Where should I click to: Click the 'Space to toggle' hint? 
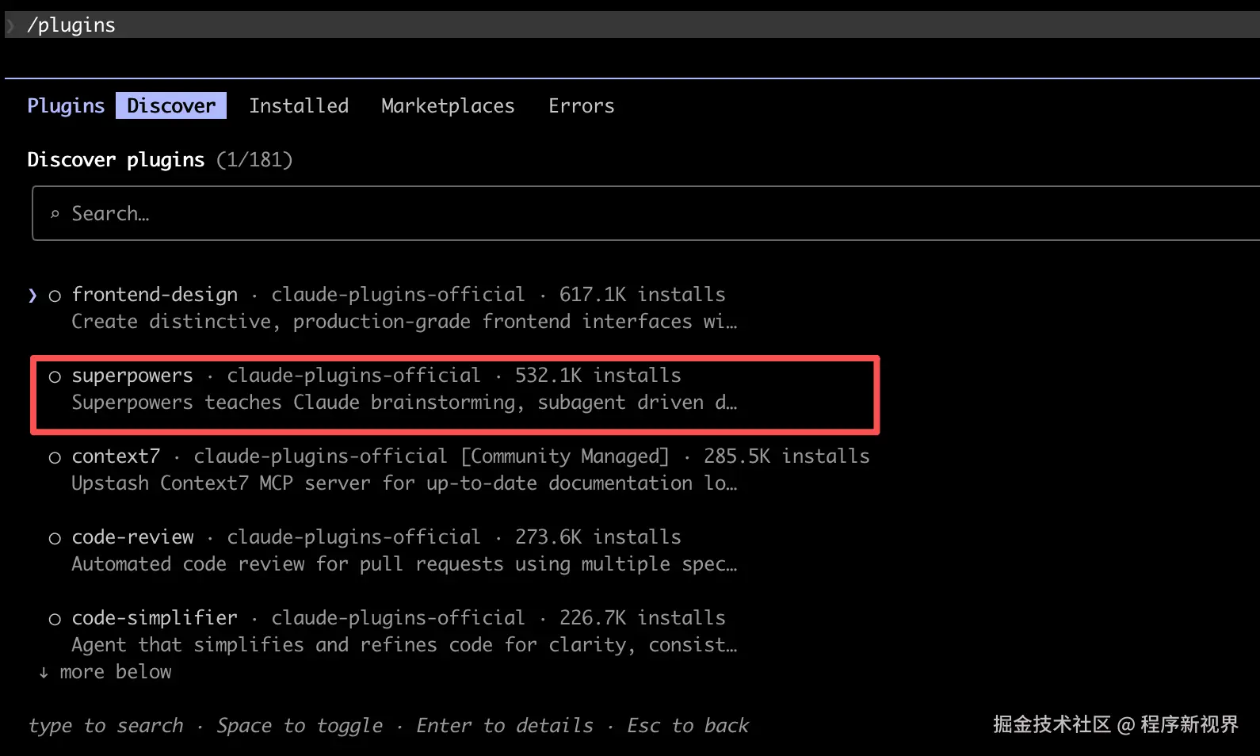tap(300, 726)
